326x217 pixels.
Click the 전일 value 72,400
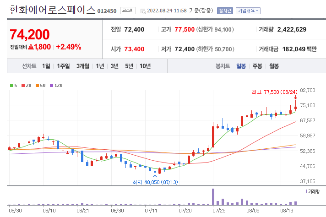(134, 29)
